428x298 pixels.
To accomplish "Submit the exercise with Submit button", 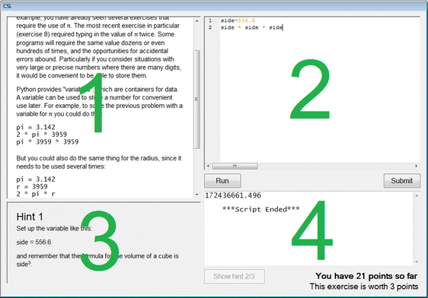I will click(402, 181).
